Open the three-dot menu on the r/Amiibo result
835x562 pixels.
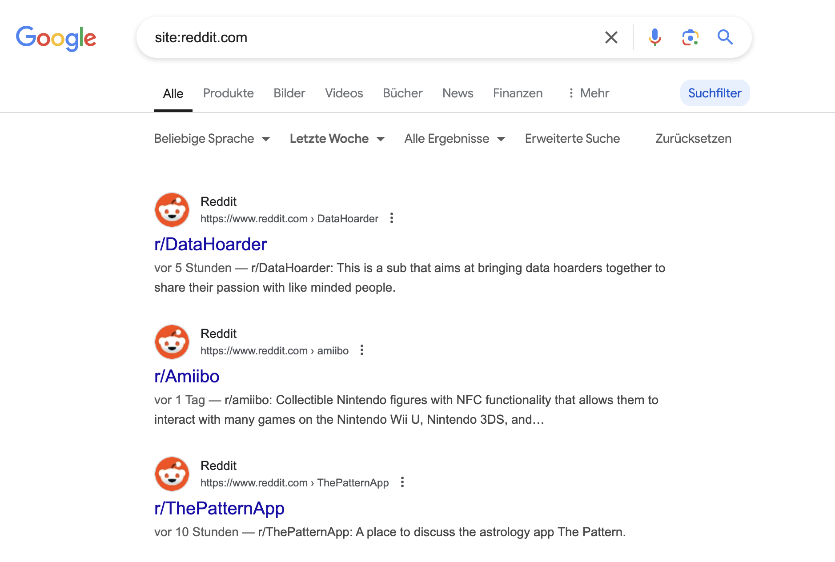pyautogui.click(x=361, y=350)
